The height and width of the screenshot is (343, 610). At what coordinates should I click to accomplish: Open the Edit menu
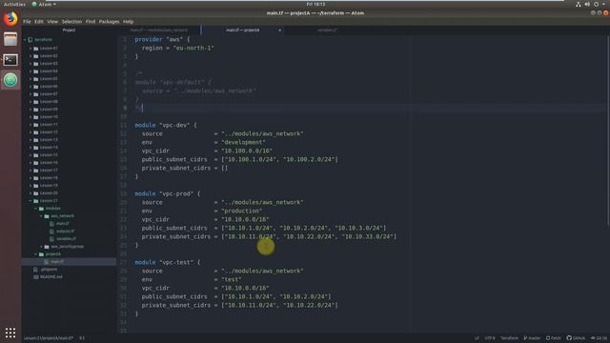(39, 22)
